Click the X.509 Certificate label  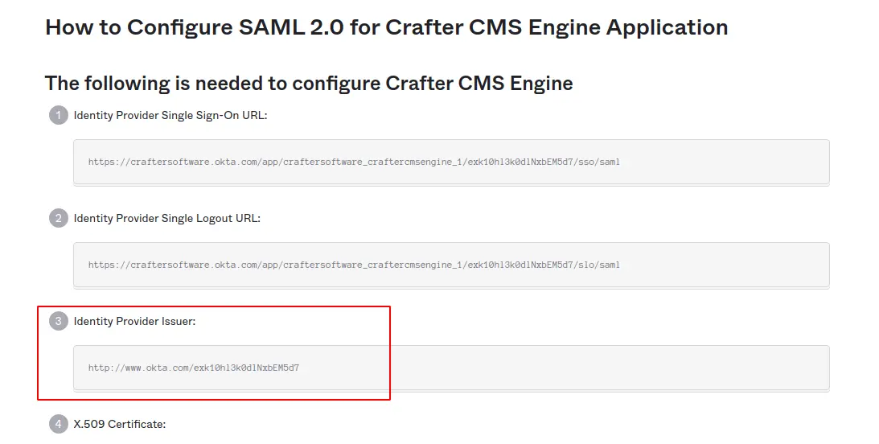120,424
